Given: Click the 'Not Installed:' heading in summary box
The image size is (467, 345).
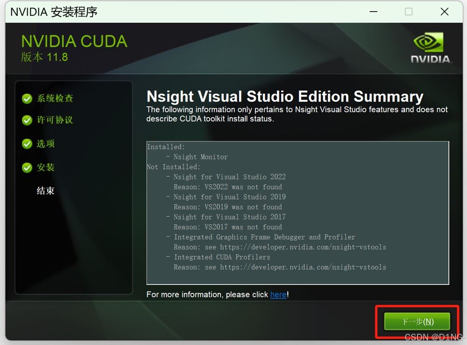Looking at the screenshot, I should tap(174, 167).
